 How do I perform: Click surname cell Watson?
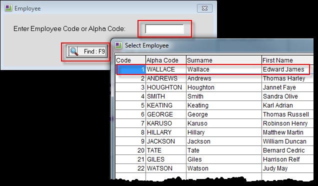pyautogui.click(x=224, y=168)
